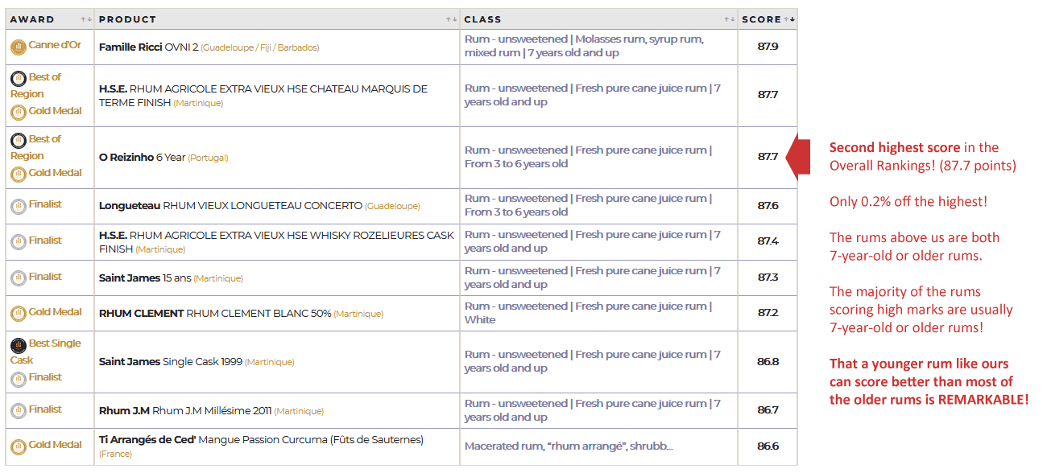Click the class text in Saint James Single Cask row
1047x473 pixels.
[593, 361]
